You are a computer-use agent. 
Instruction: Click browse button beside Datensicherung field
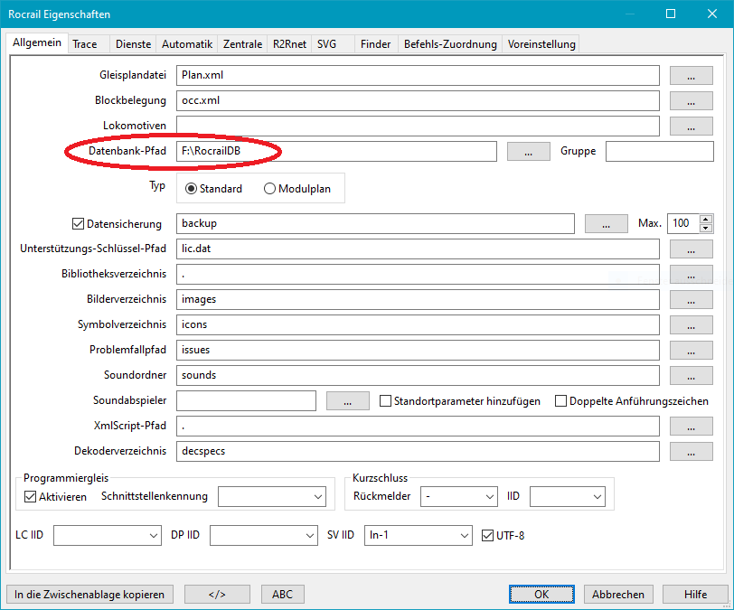[x=607, y=223]
